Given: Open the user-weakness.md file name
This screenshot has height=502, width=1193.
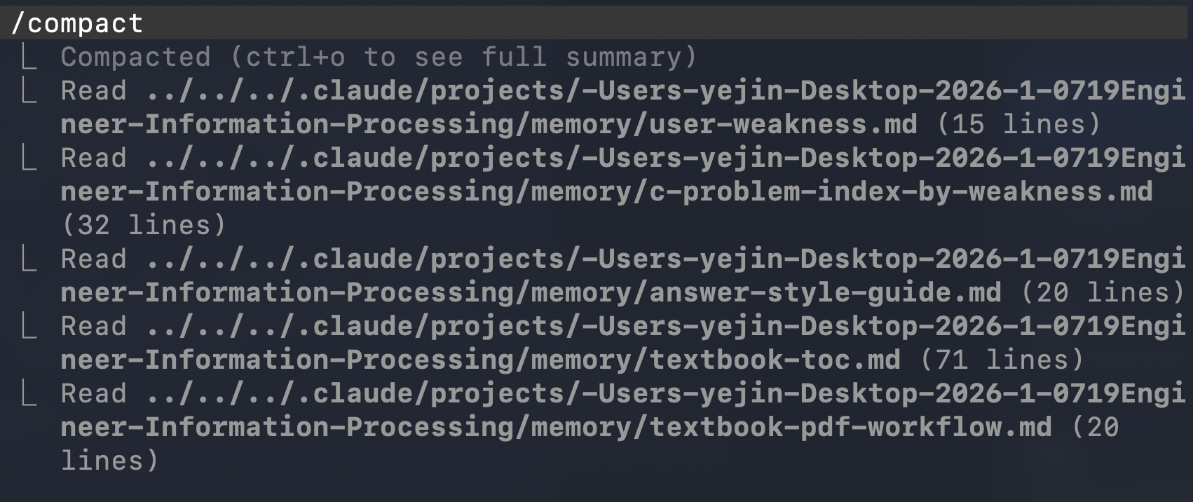Looking at the screenshot, I should pos(784,124).
